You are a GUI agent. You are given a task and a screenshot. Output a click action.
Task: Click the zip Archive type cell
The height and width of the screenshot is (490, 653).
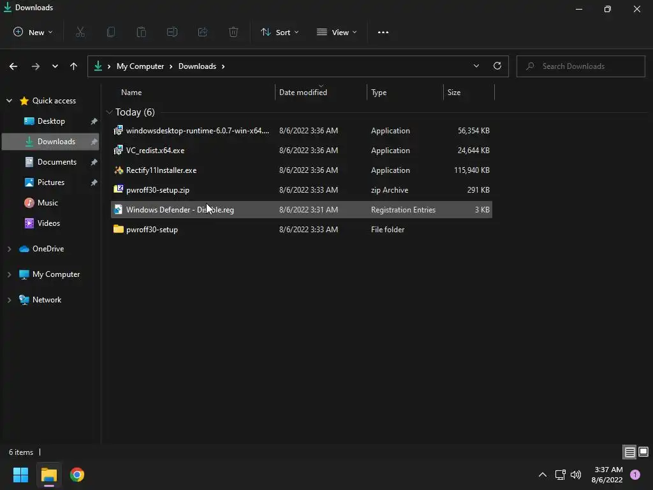click(390, 189)
